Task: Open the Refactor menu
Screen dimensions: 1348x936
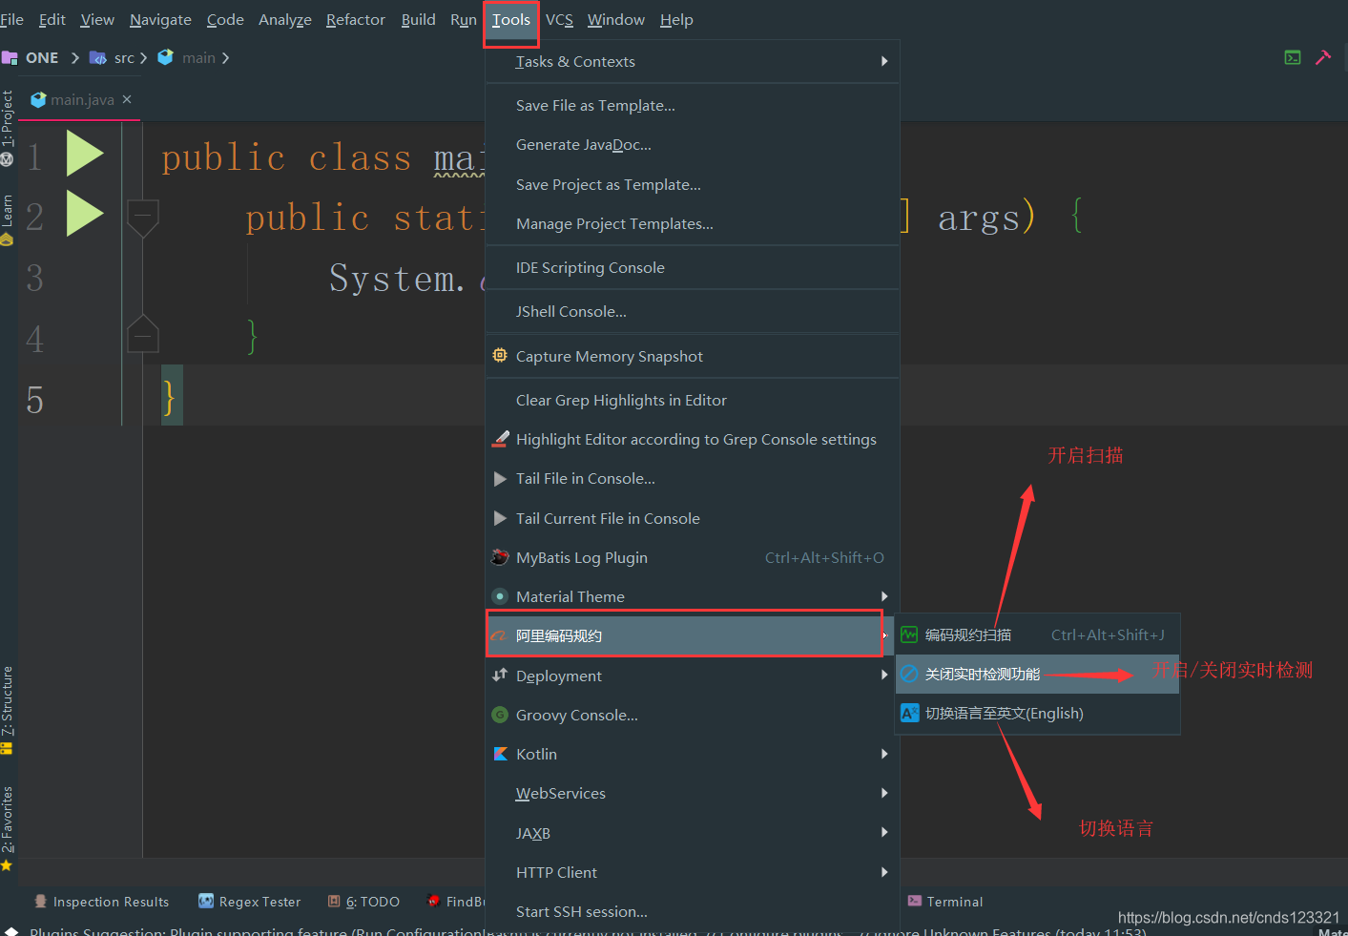Action: [x=355, y=19]
